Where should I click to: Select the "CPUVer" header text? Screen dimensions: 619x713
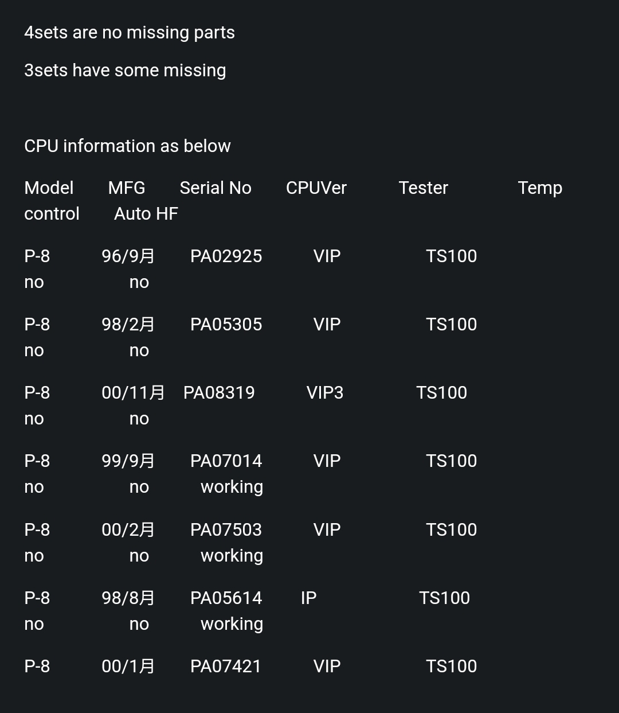316,188
